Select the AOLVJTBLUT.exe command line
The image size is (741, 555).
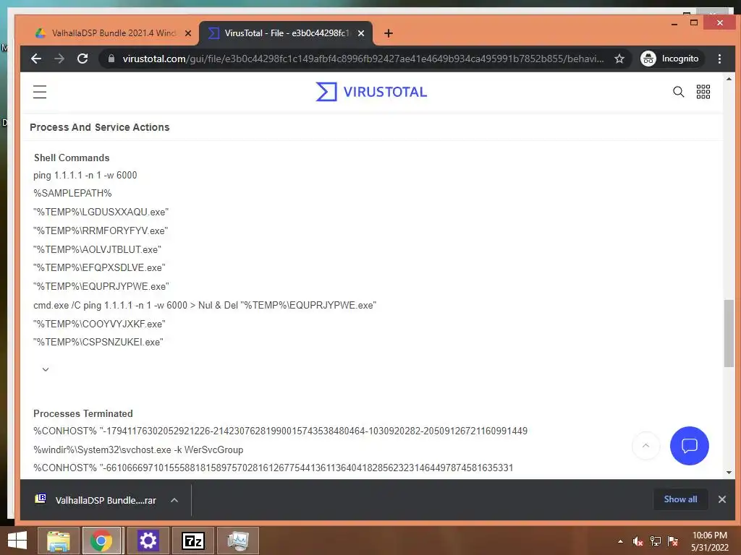98,249
